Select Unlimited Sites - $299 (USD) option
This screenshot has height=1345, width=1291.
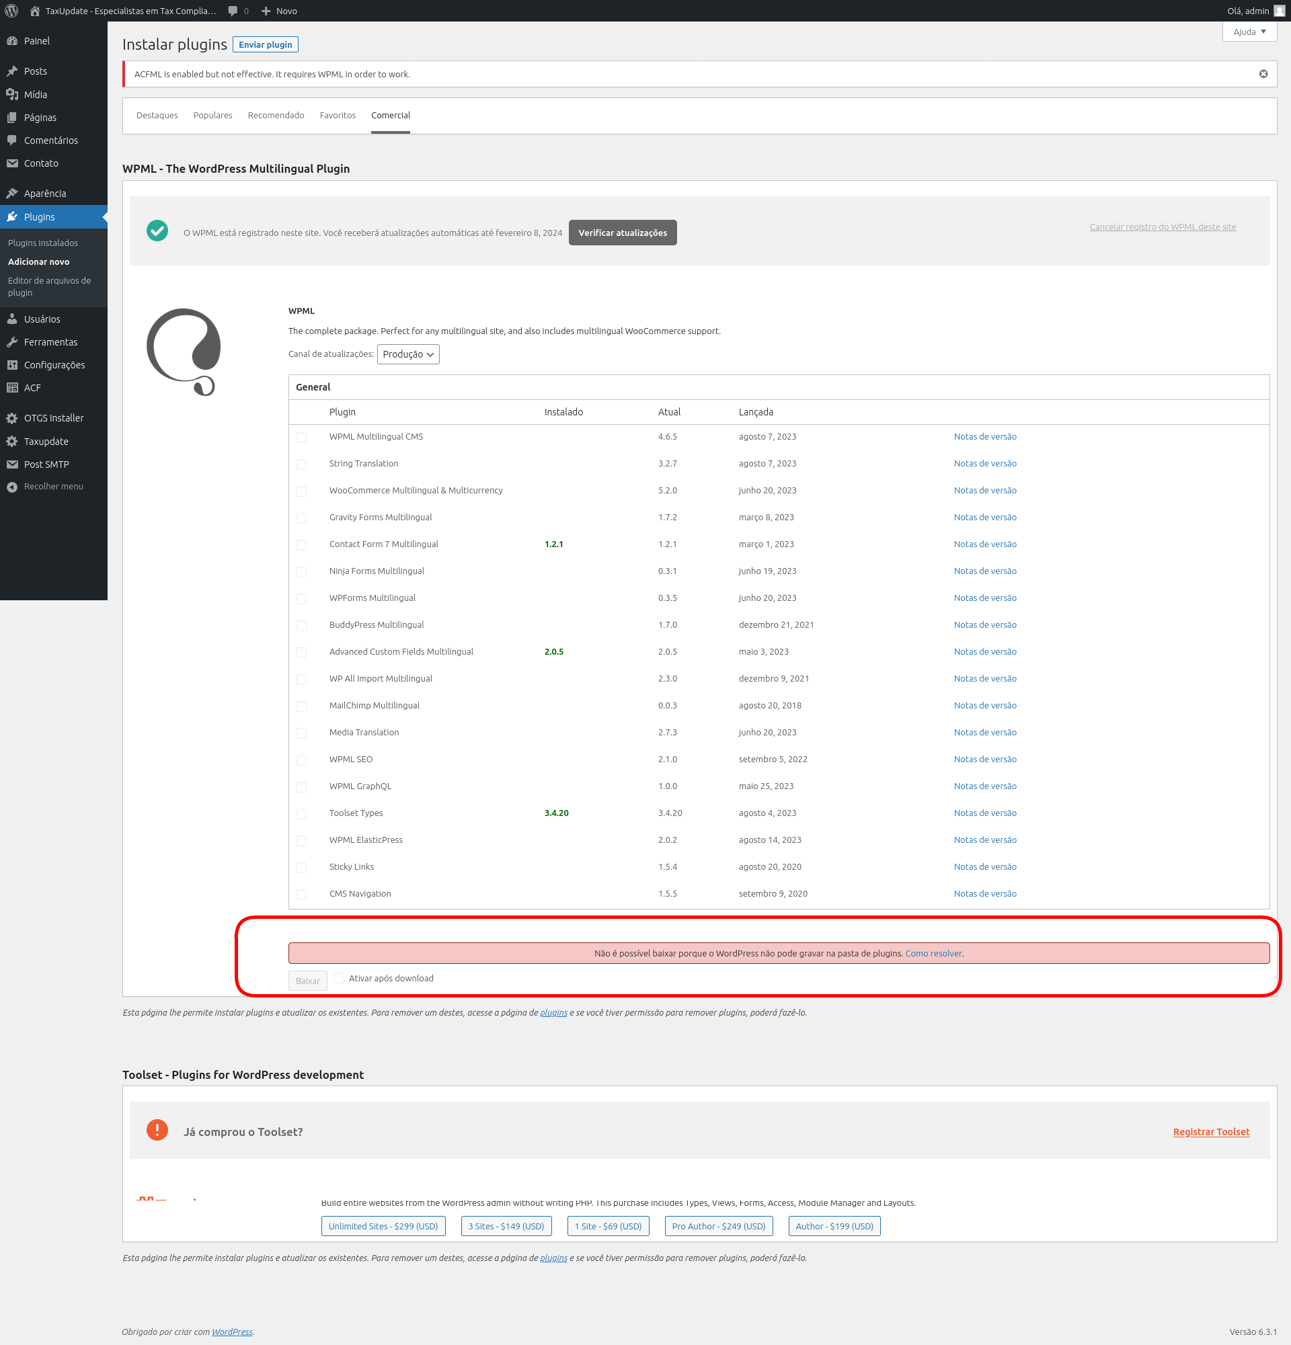coord(383,1226)
